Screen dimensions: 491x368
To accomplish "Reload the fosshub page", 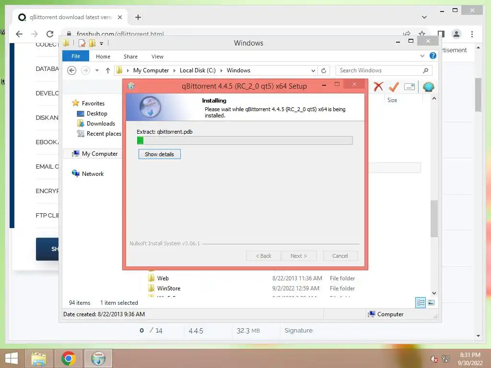I will point(50,34).
